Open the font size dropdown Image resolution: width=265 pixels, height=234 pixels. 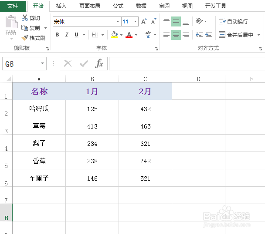pos(135,21)
